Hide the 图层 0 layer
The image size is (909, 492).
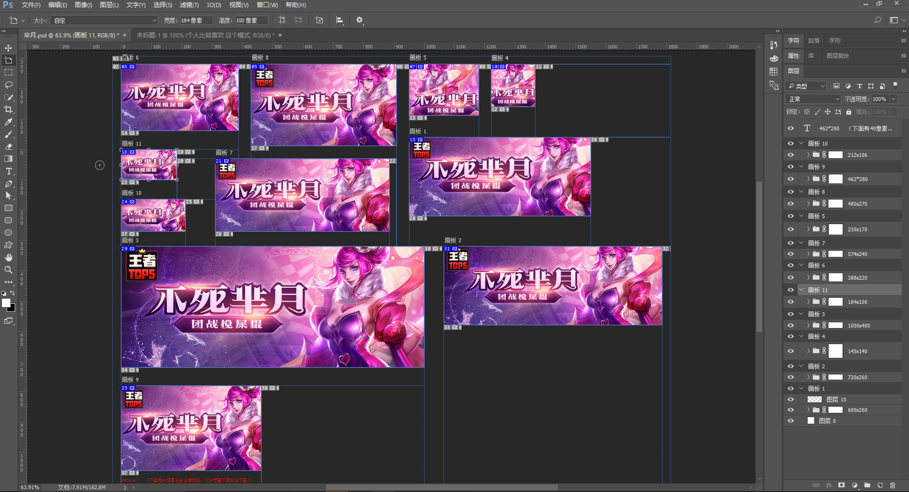coord(791,421)
